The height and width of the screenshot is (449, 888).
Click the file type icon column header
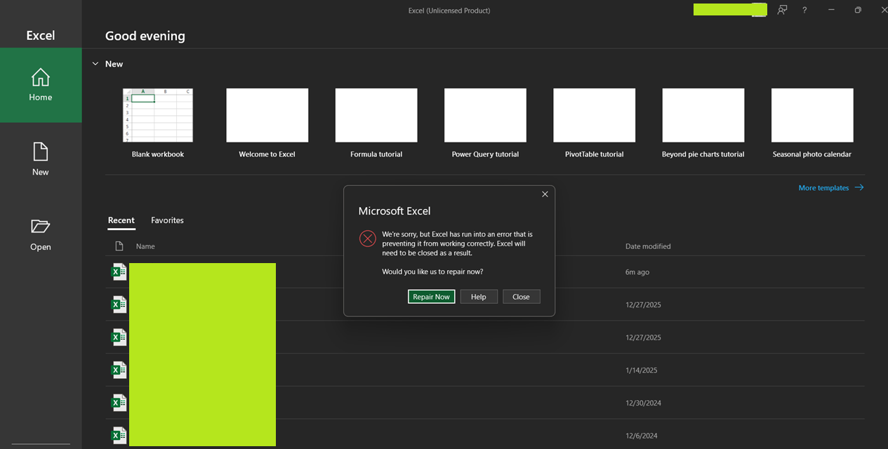[x=119, y=246]
